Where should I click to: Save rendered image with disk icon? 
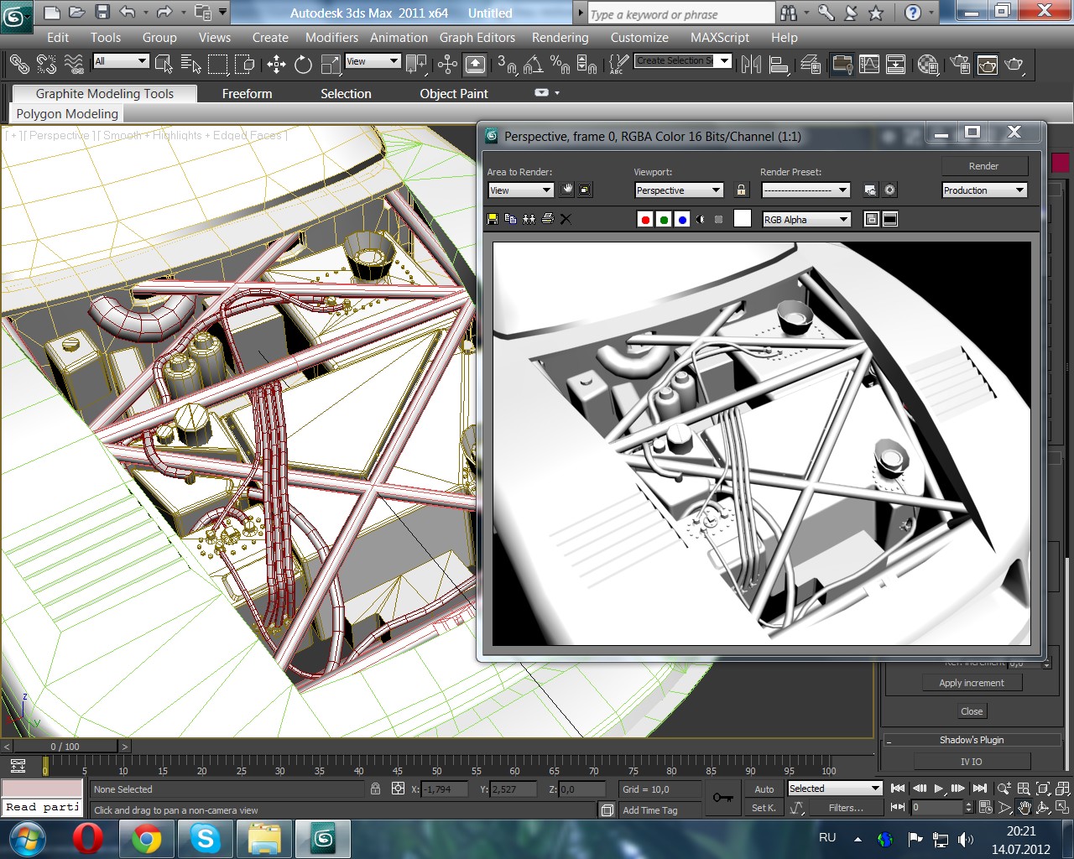coord(493,219)
